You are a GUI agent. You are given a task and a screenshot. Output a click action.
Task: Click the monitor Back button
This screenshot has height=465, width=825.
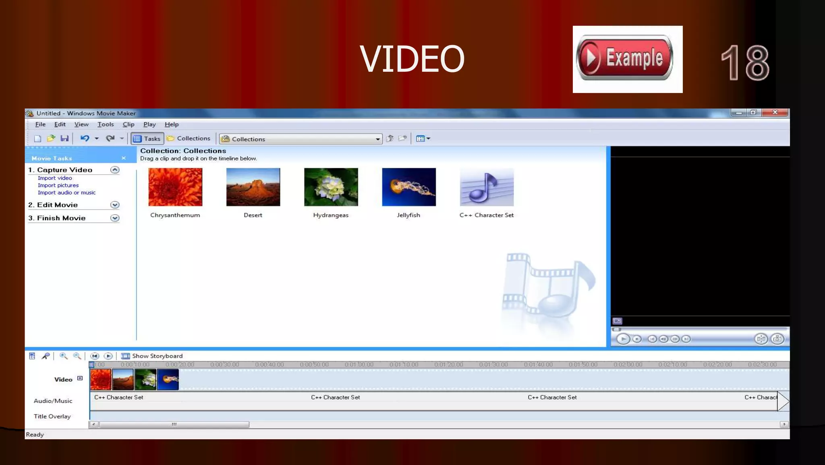point(652,339)
